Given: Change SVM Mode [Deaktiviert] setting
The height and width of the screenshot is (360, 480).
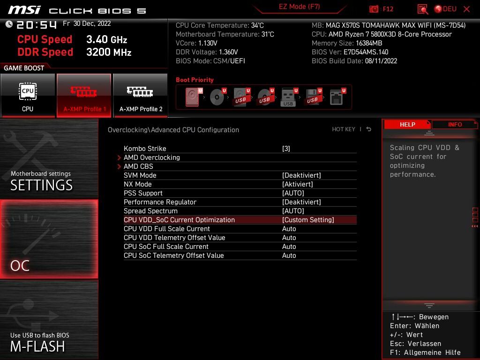Looking at the screenshot, I should pos(301,175).
